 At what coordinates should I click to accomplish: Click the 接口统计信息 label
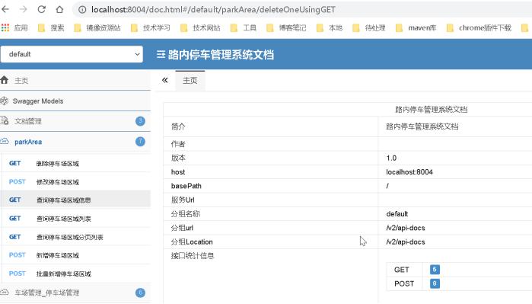point(193,256)
